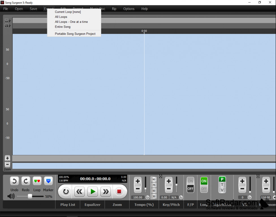276x217 pixels.
Task: Reset key/pitch with the icon beside N/A
Action: coord(181,197)
